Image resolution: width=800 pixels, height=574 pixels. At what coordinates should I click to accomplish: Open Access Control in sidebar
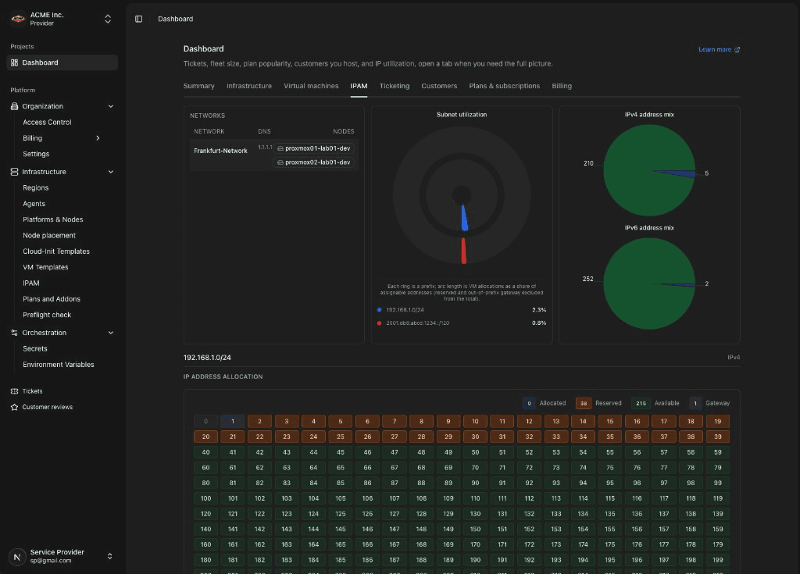47,123
